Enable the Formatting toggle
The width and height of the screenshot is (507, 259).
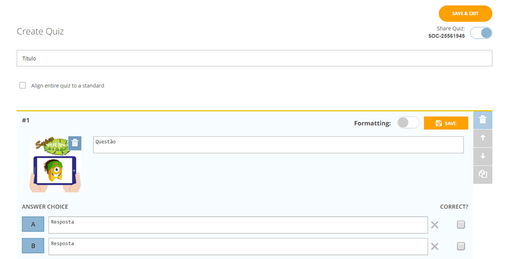[x=408, y=123]
